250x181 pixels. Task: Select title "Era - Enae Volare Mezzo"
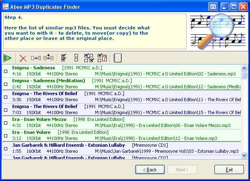tap(39, 119)
